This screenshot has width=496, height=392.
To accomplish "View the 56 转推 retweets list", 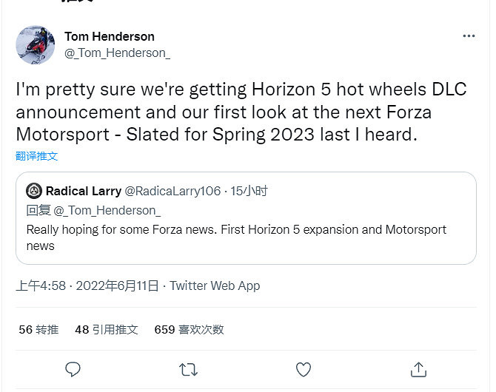I will coord(38,330).
